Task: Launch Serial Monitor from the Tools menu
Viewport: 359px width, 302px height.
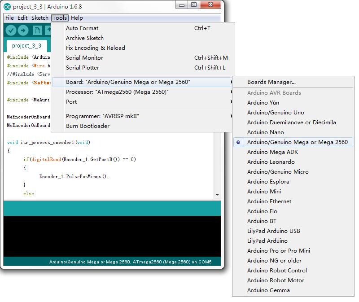Action: pos(84,58)
